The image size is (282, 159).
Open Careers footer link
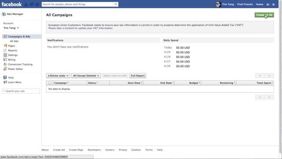[x=110, y=150]
